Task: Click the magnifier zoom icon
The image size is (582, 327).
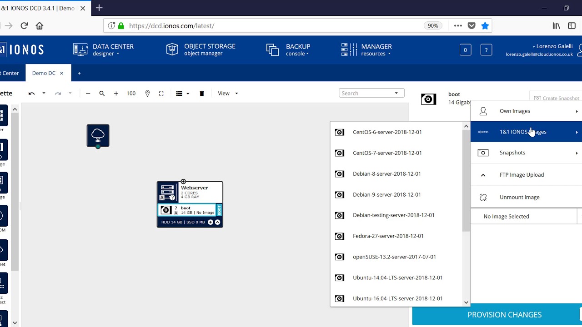Action: point(102,94)
